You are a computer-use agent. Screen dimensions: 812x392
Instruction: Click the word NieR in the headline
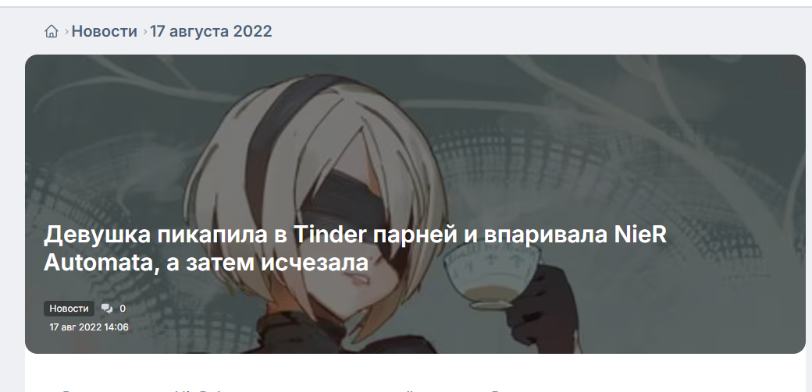[x=640, y=235]
